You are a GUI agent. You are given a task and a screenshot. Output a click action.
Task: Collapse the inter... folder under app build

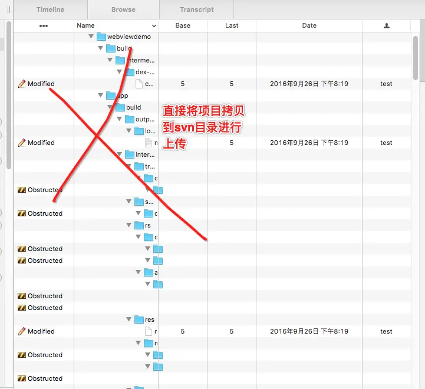click(x=119, y=154)
